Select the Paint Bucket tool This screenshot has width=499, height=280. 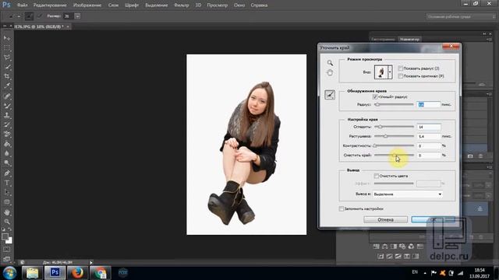pyautogui.click(x=7, y=144)
